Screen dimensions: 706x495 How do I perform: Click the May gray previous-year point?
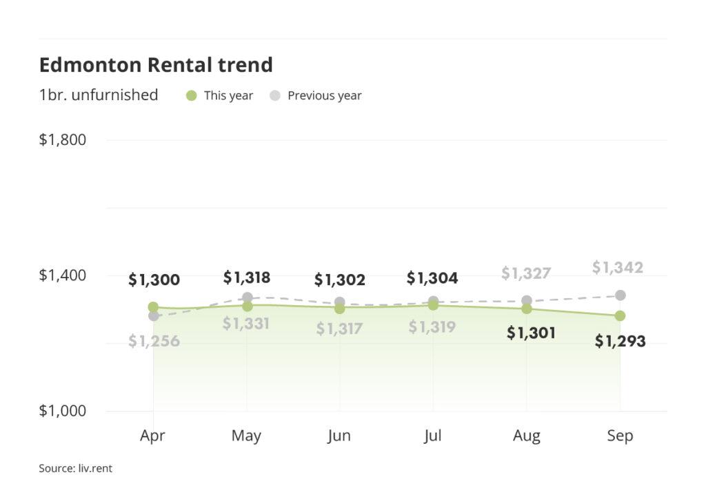tap(247, 298)
